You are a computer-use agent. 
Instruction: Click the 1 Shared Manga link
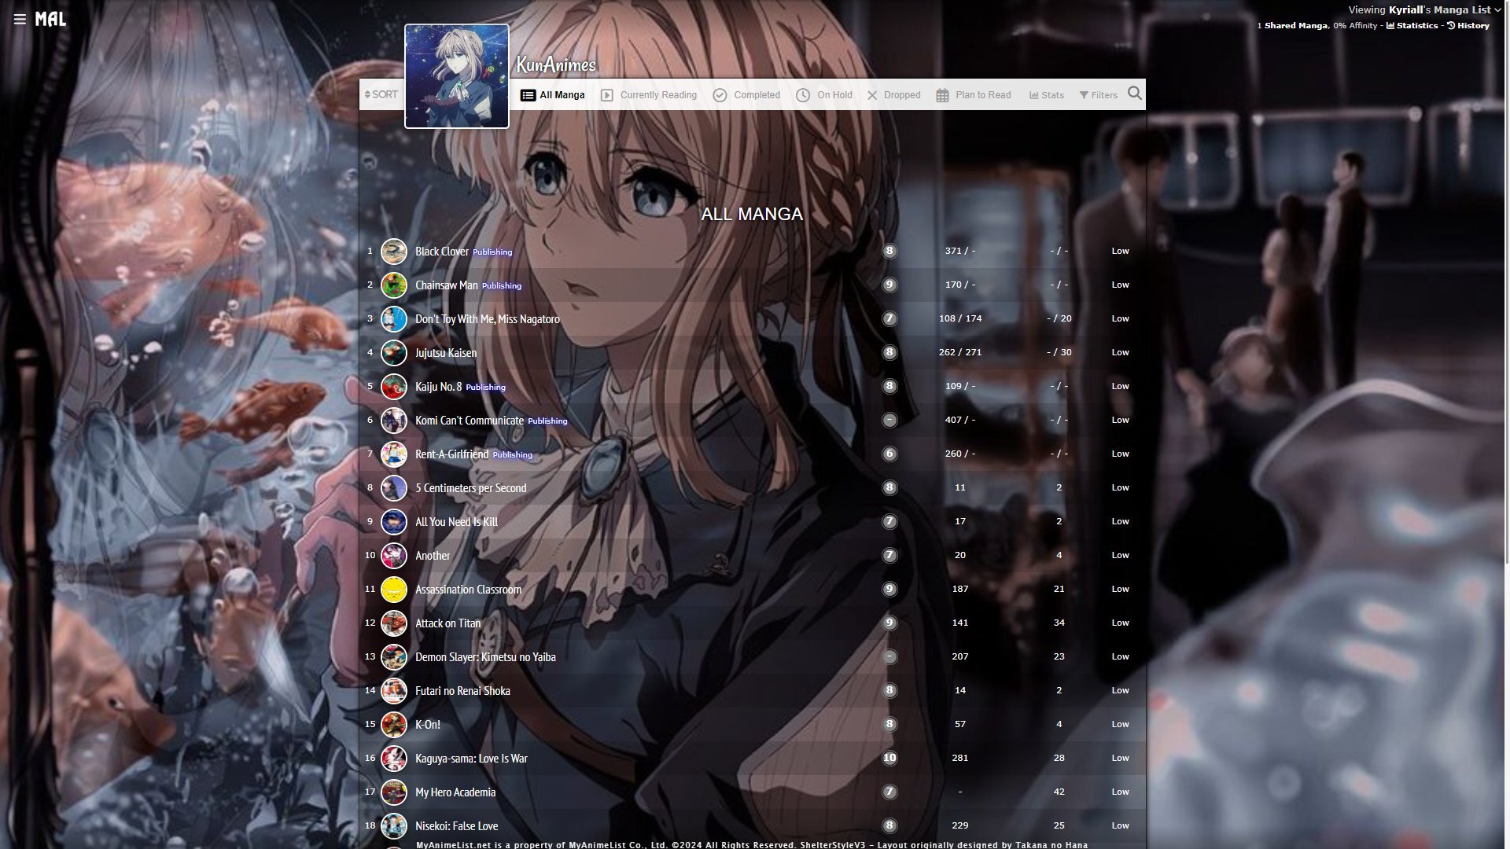click(x=1292, y=26)
